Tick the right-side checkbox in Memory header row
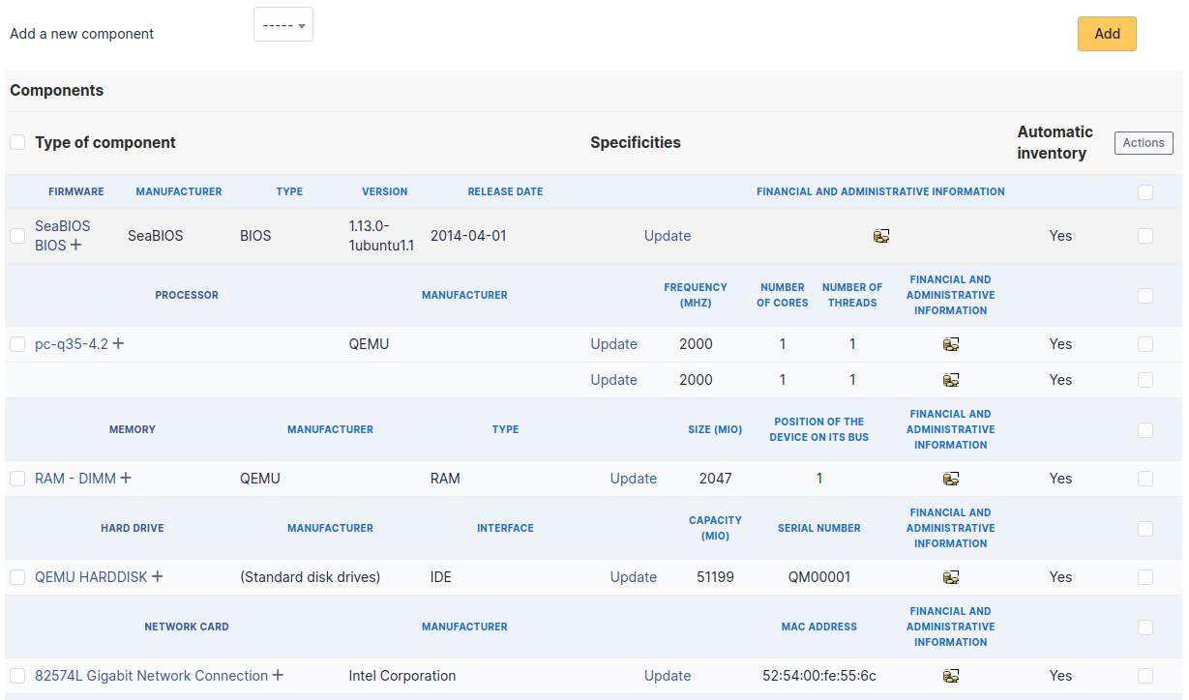This screenshot has width=1189, height=700. [x=1145, y=429]
